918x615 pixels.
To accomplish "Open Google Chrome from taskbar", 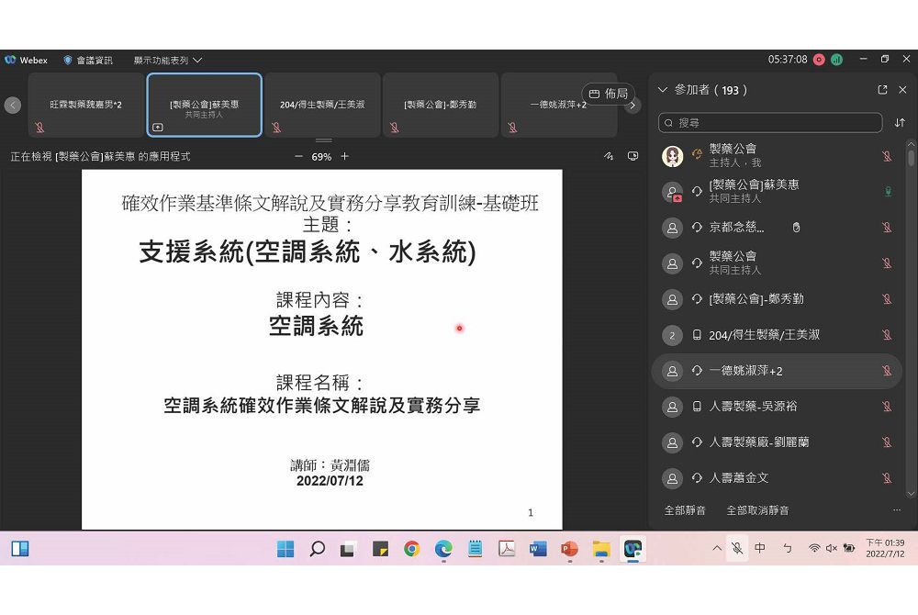I will coord(412,549).
